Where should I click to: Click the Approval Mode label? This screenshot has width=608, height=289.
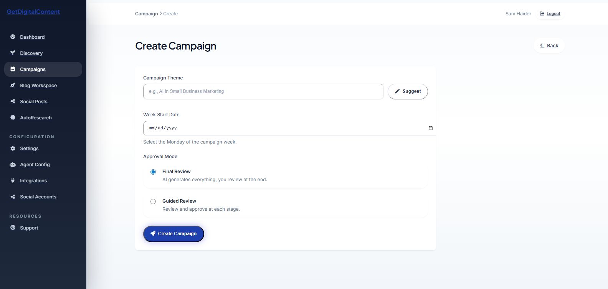[160, 157]
